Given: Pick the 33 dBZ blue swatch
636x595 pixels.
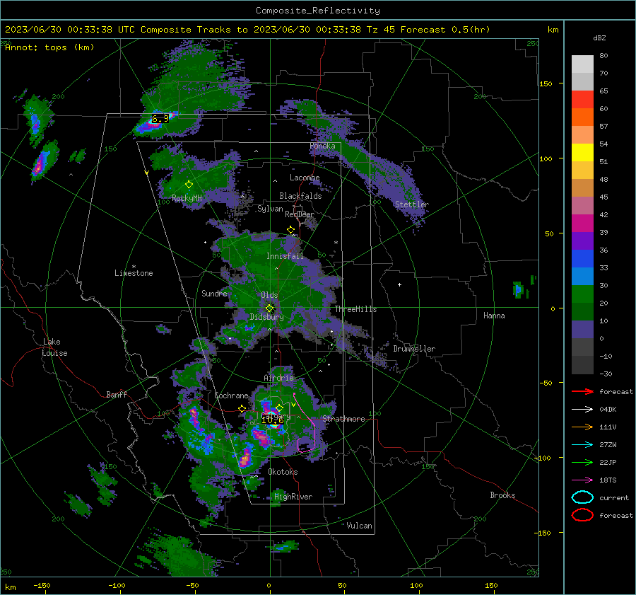Looking at the screenshot, I should click(x=582, y=258).
